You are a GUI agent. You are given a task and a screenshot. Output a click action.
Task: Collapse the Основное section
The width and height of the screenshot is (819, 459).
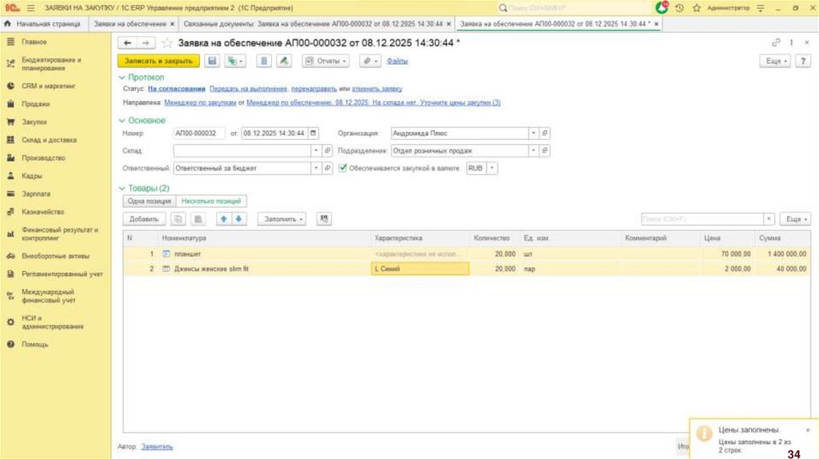tap(122, 121)
